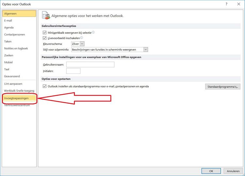
Task: Show info icon next to Miniwerkbalk option
Action: click(93, 32)
